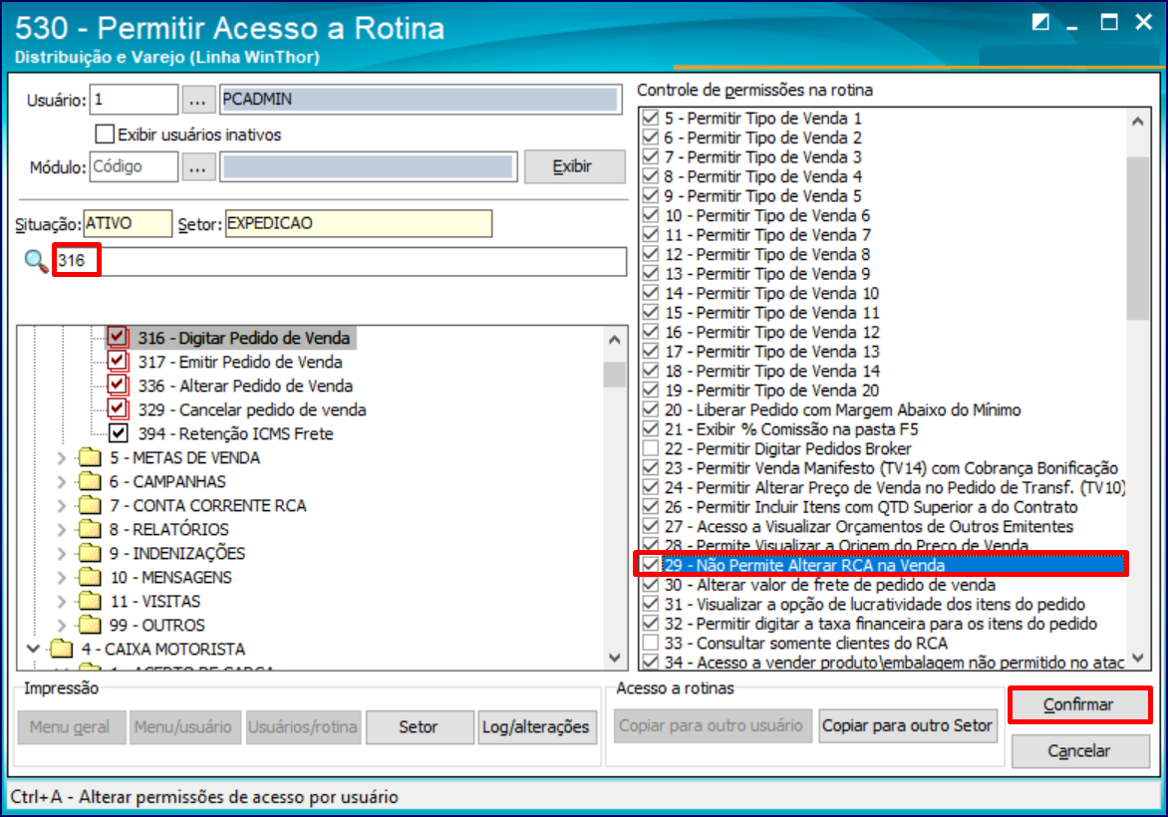Image resolution: width=1168 pixels, height=817 pixels.
Task: Expand the 99 - OUTROS node
Action: [x=62, y=624]
